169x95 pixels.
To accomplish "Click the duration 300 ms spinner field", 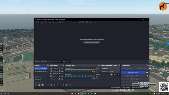I will [114, 72].
